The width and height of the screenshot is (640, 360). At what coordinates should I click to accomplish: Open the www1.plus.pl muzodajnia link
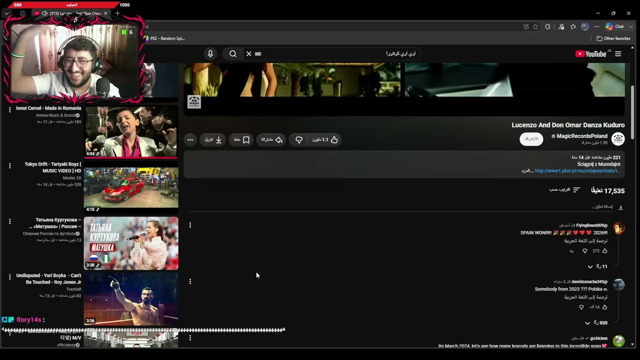click(577, 170)
